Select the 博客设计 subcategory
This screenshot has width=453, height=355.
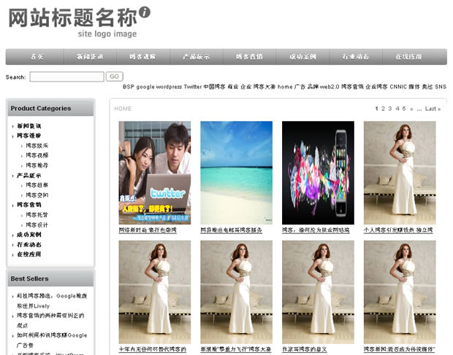tap(37, 225)
